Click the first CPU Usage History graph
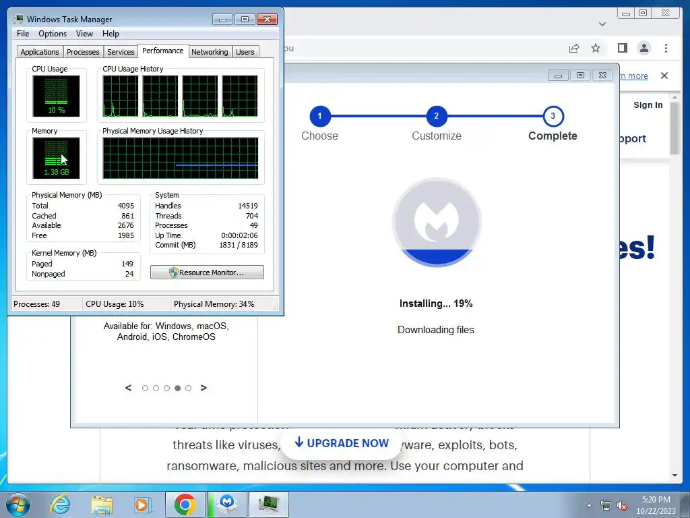 point(120,96)
